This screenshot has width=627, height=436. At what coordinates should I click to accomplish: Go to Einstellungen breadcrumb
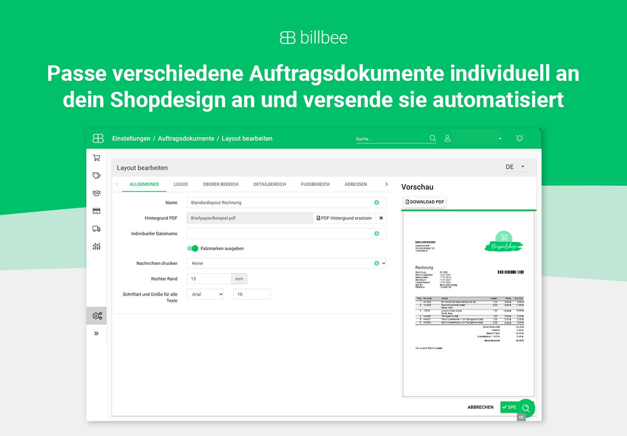131,139
